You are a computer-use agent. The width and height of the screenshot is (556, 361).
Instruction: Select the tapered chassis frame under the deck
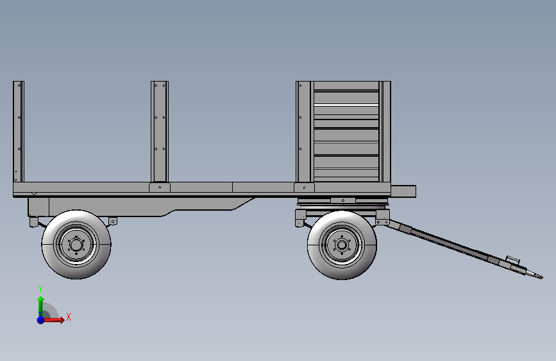tap(142, 207)
